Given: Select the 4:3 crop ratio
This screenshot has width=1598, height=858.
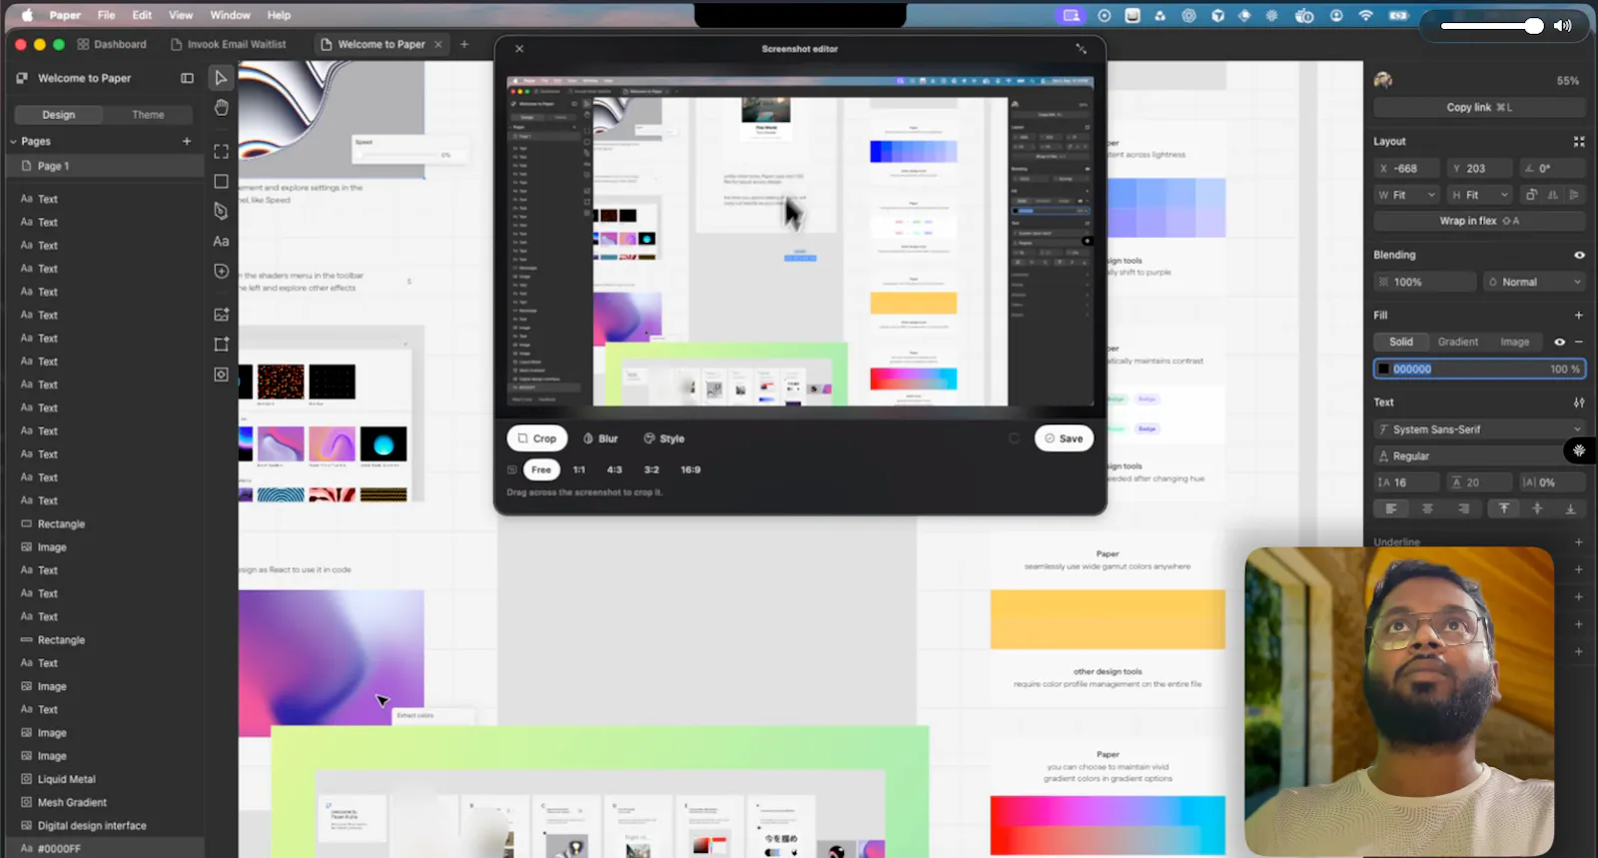Looking at the screenshot, I should tap(614, 469).
